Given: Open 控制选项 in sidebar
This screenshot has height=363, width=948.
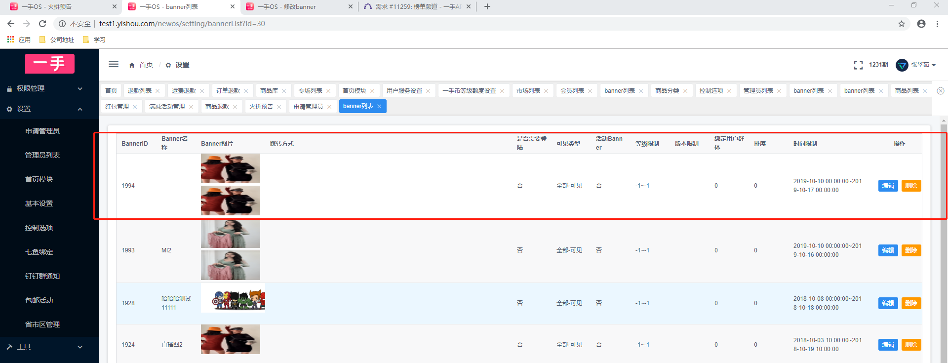Looking at the screenshot, I should [x=39, y=228].
